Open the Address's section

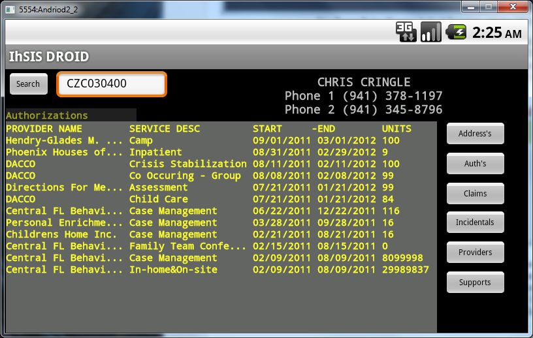point(476,134)
